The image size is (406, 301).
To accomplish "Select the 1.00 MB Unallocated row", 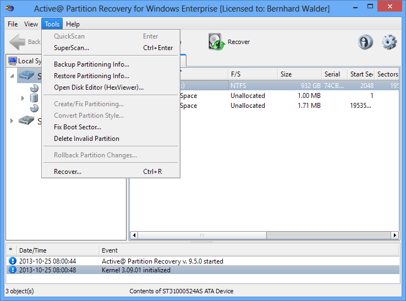I will tap(289, 96).
